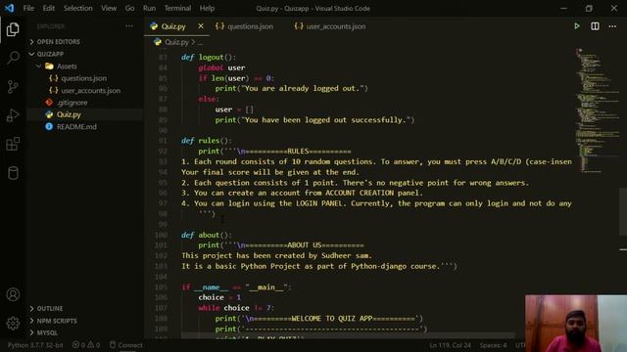Click the 'This project has been created' line
This screenshot has height=352, width=627.
pos(276,255)
